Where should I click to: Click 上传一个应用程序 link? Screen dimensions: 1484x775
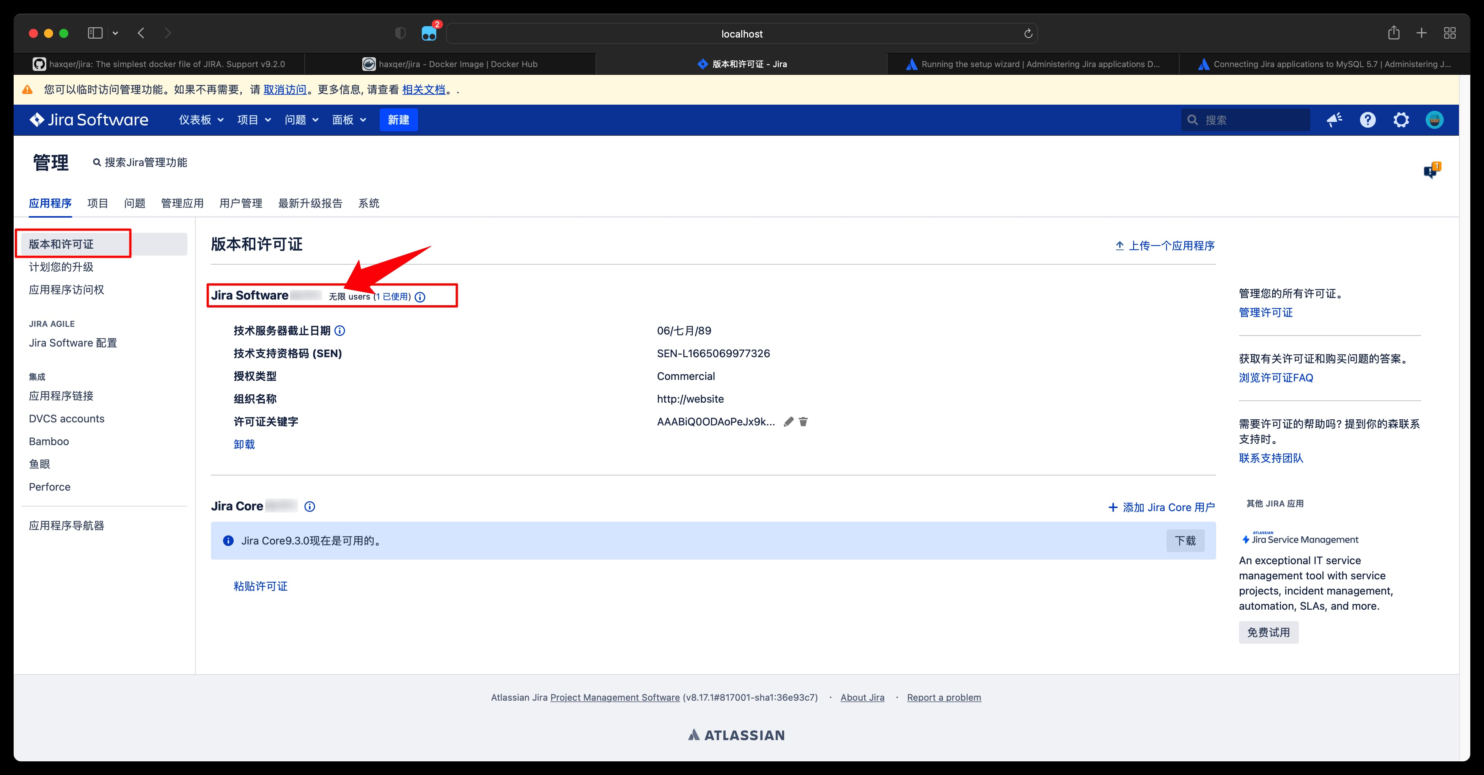pos(1165,246)
